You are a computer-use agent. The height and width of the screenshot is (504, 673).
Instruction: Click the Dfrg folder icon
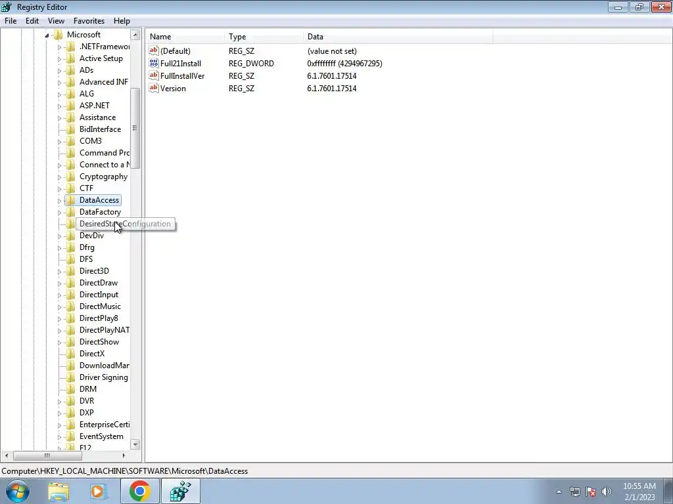pyautogui.click(x=71, y=247)
